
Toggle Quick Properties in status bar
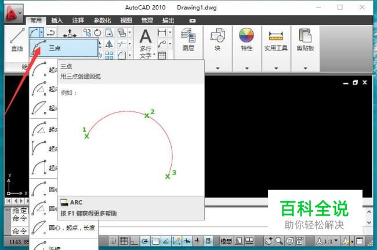click(208, 241)
